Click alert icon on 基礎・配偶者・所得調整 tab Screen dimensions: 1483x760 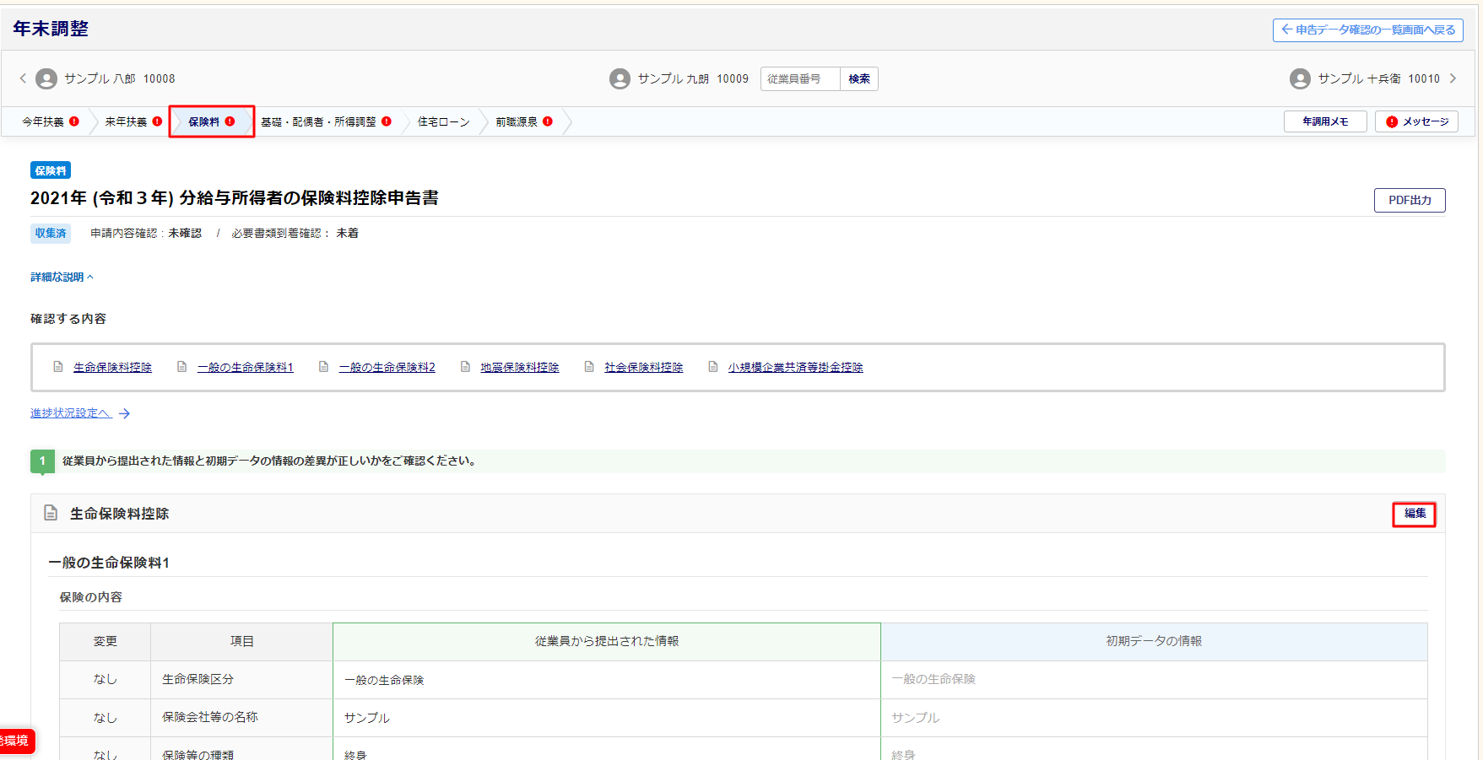(x=387, y=121)
